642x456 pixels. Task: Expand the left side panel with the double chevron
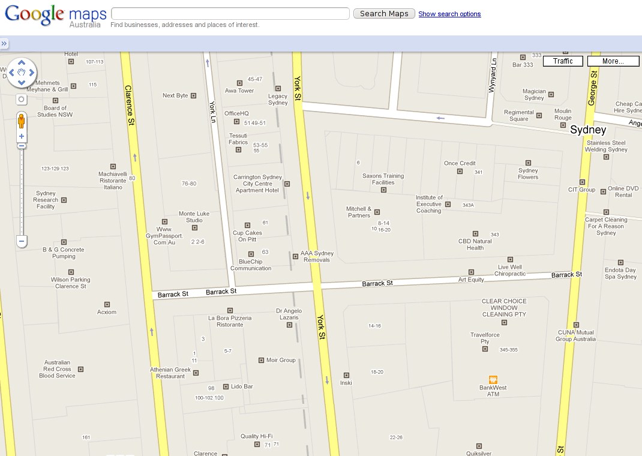[4, 43]
